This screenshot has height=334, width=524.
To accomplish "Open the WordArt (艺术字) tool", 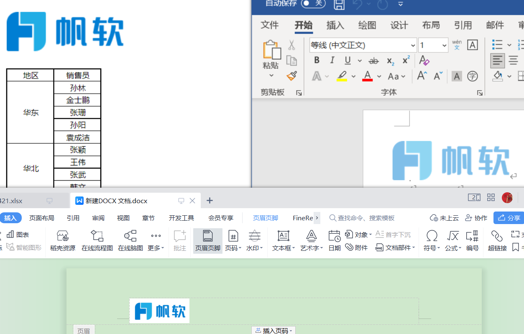I will tap(312, 240).
